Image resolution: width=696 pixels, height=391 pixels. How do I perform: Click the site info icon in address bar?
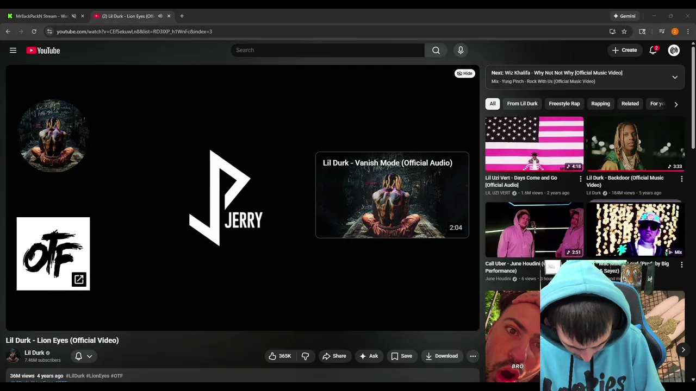[49, 31]
